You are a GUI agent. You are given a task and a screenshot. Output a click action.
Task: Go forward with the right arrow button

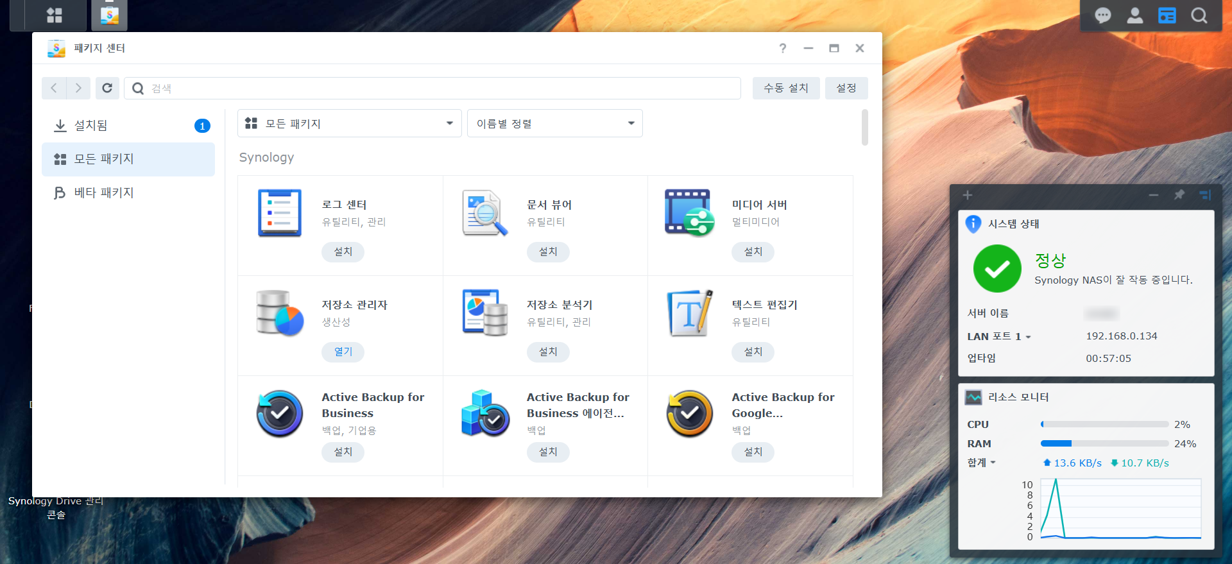(x=79, y=88)
